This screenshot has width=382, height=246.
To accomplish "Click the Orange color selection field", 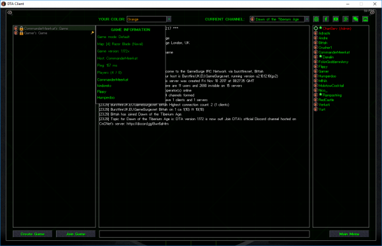I will click(x=147, y=19).
